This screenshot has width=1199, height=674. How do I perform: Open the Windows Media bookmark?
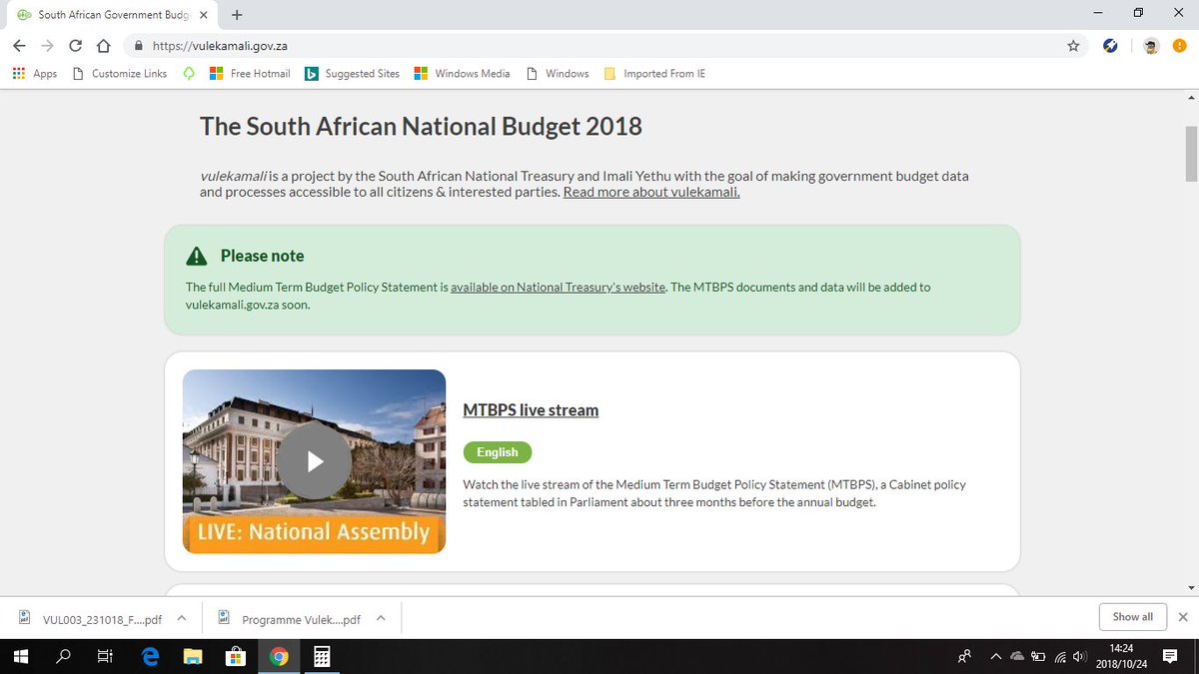[x=462, y=73]
